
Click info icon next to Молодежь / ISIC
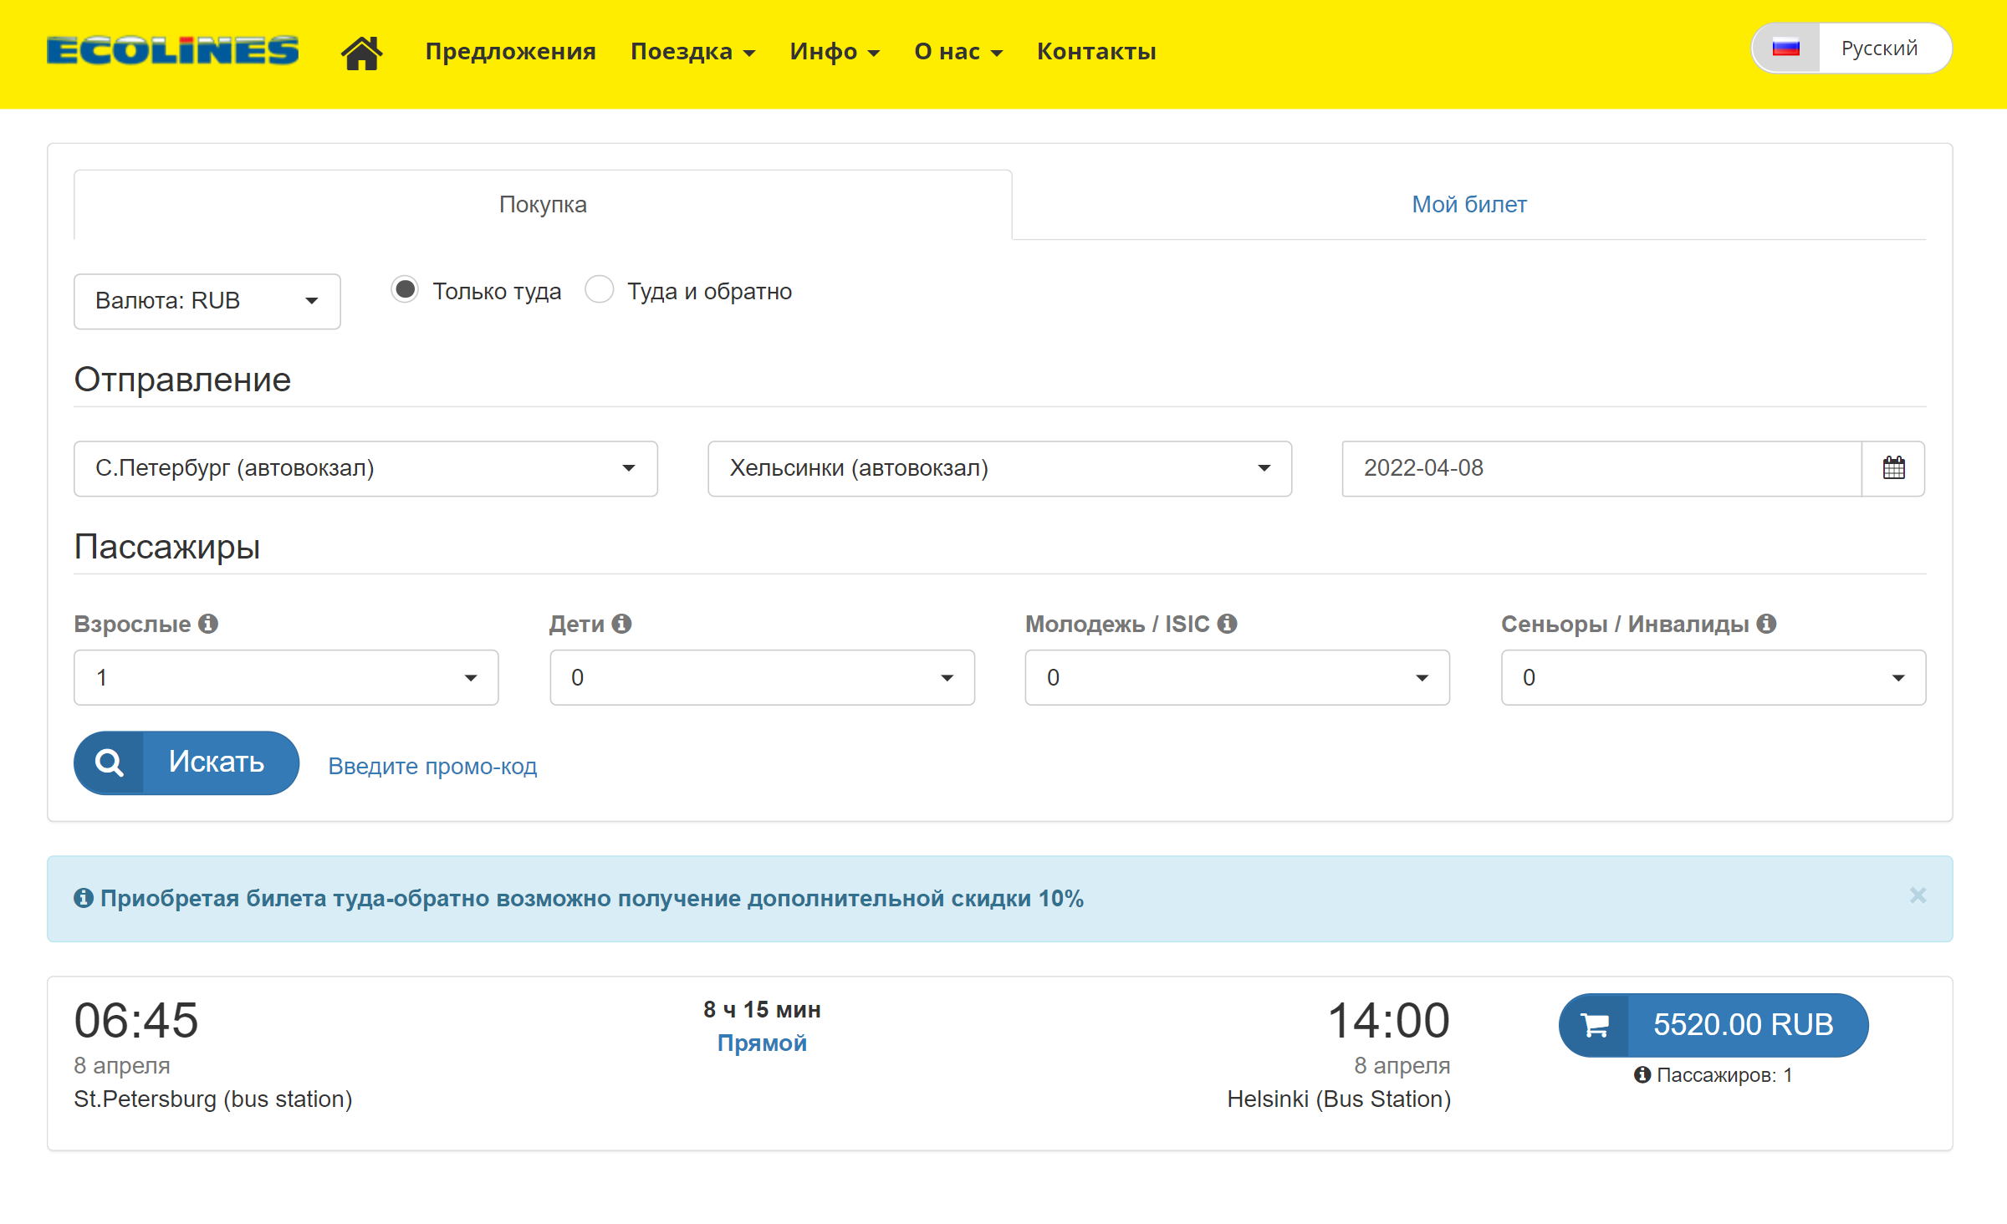click(x=1227, y=624)
